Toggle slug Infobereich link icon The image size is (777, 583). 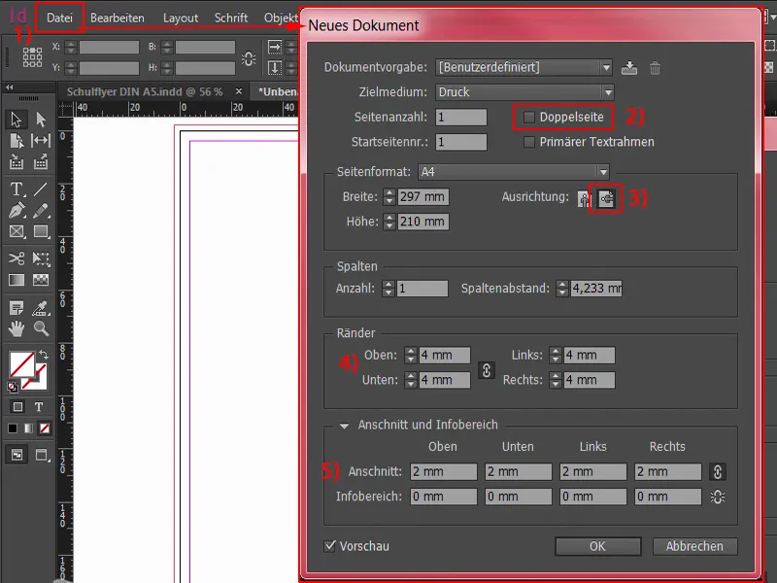[x=717, y=497]
